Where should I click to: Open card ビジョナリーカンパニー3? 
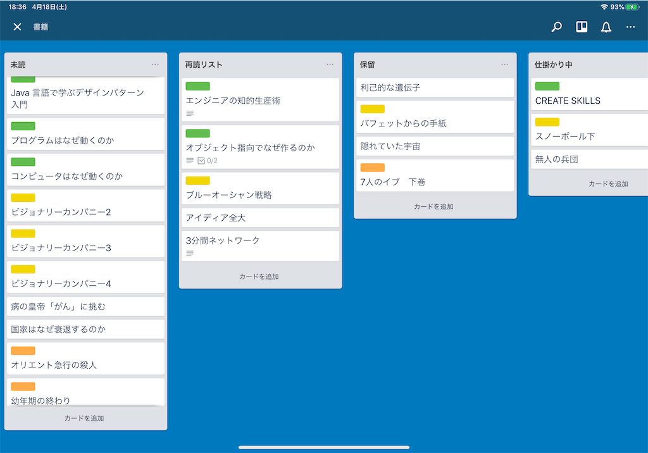pyautogui.click(x=85, y=242)
